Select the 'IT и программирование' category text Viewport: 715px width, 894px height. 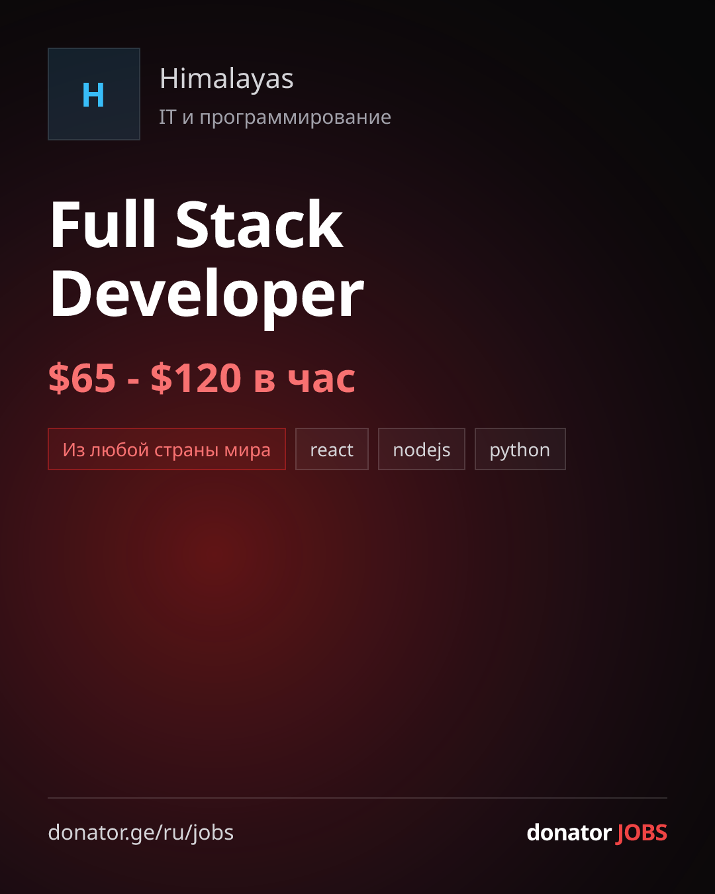pyautogui.click(x=275, y=117)
